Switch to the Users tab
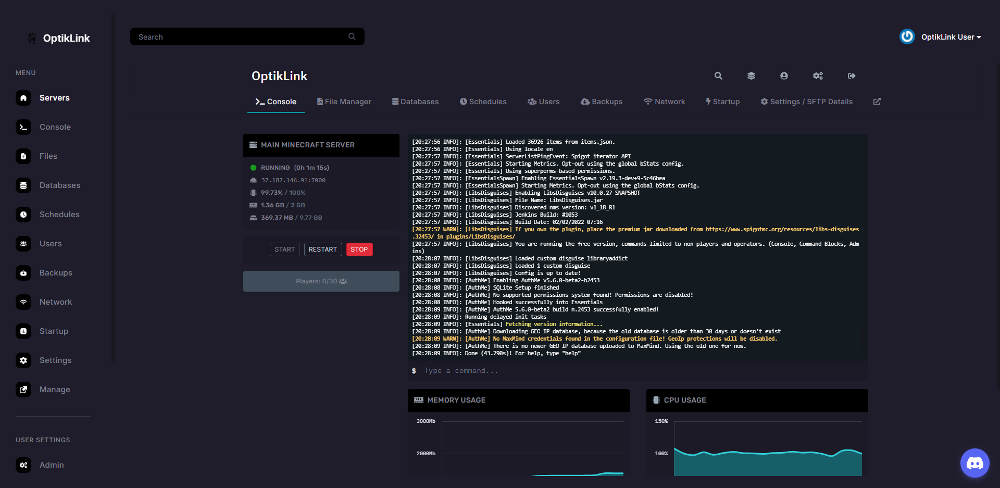1000x488 pixels. (543, 102)
